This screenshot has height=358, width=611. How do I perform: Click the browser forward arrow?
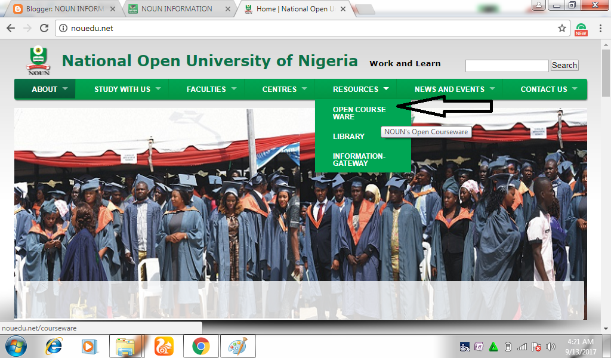(x=27, y=28)
